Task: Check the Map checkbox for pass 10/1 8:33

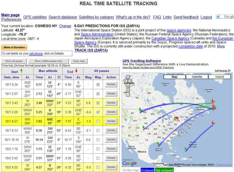Action: coord(98,131)
